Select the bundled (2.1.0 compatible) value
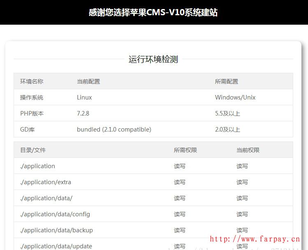The image size is (308, 250). [114, 130]
